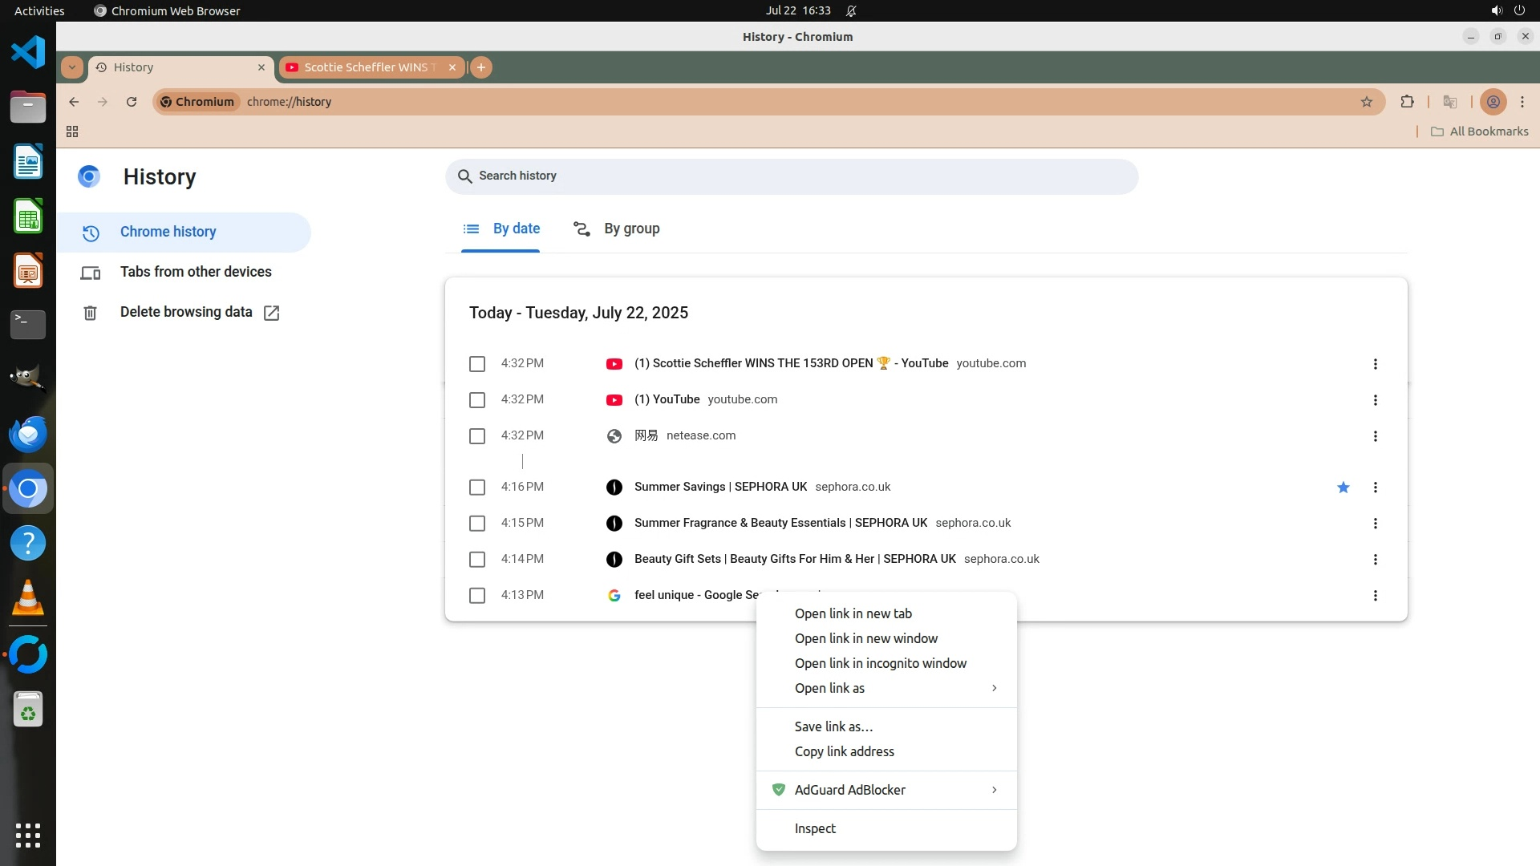This screenshot has width=1540, height=866.
Task: Check the Scottie Scheffler history entry
Action: point(477,364)
